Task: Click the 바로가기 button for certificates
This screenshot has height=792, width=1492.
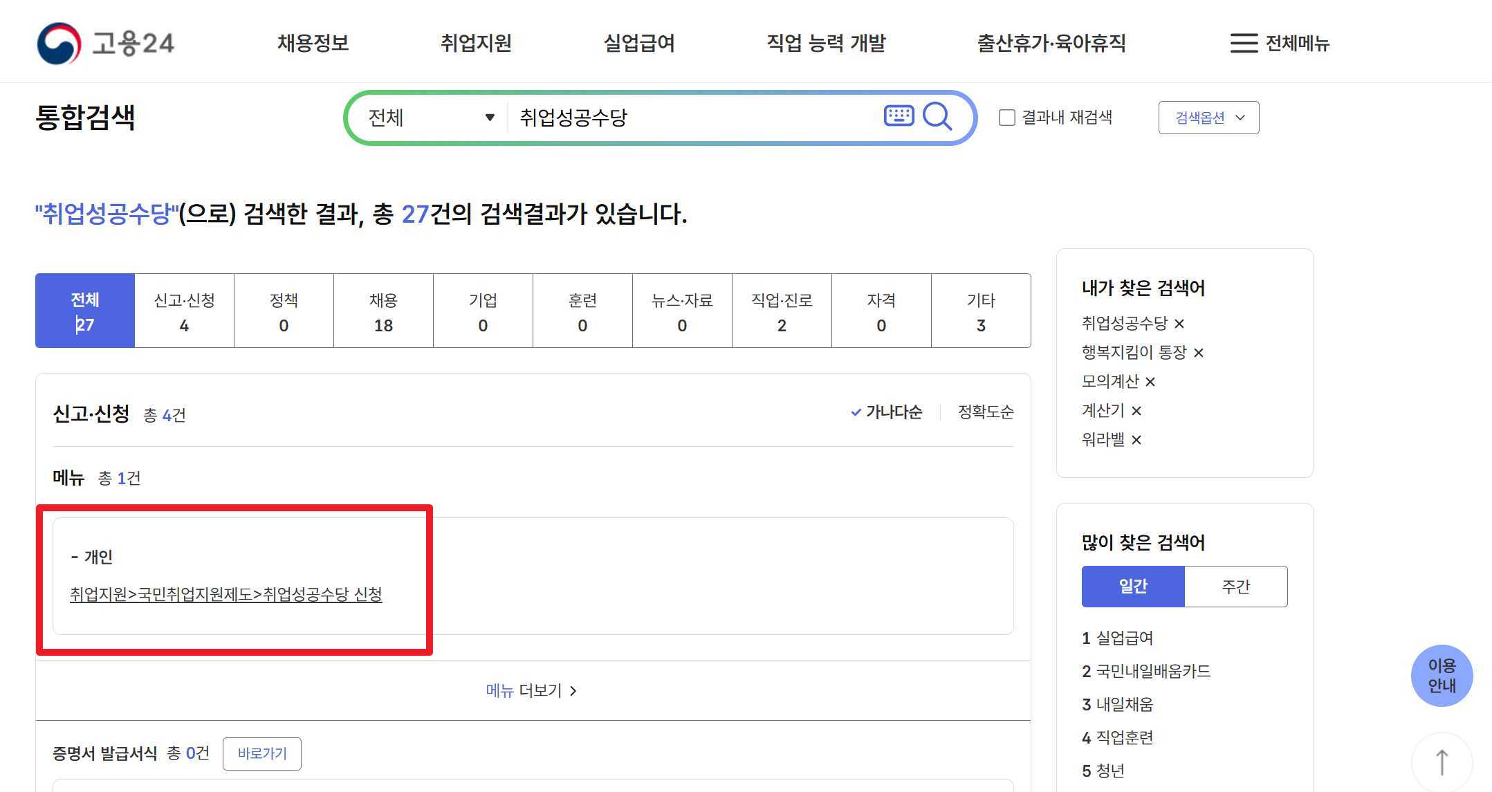Action: 262,753
